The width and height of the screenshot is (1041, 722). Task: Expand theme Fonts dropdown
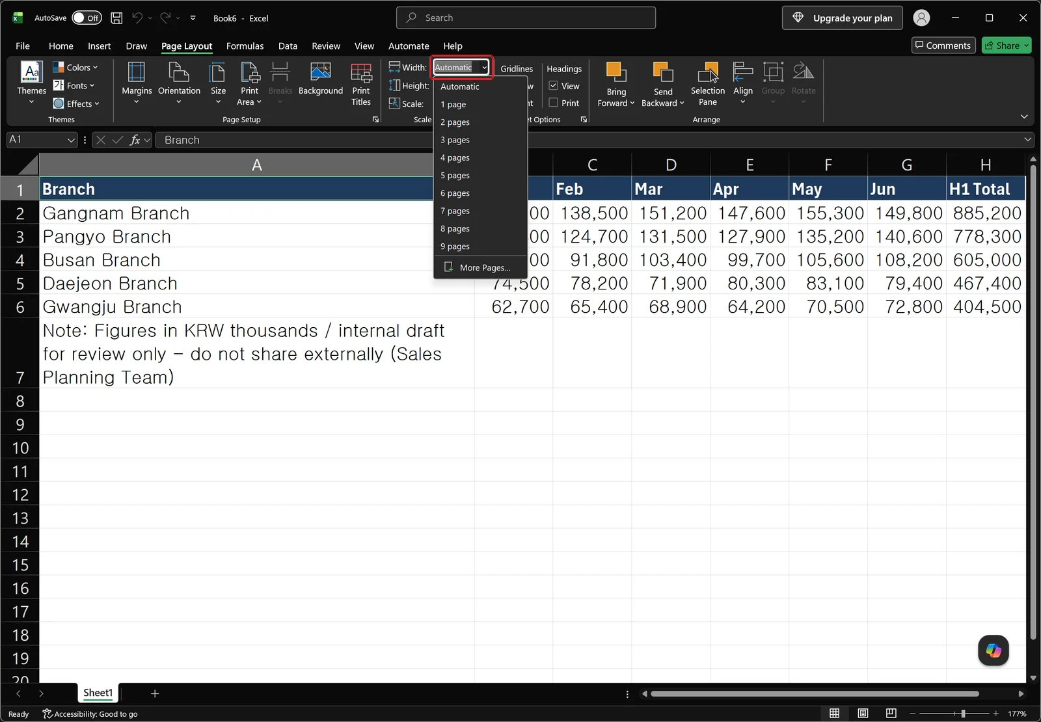click(74, 86)
